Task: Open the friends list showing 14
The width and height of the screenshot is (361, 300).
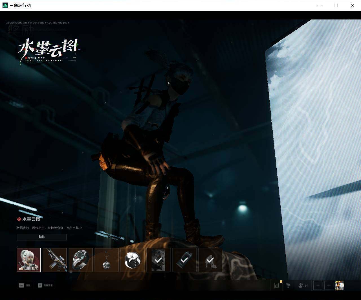Action: coord(303,285)
